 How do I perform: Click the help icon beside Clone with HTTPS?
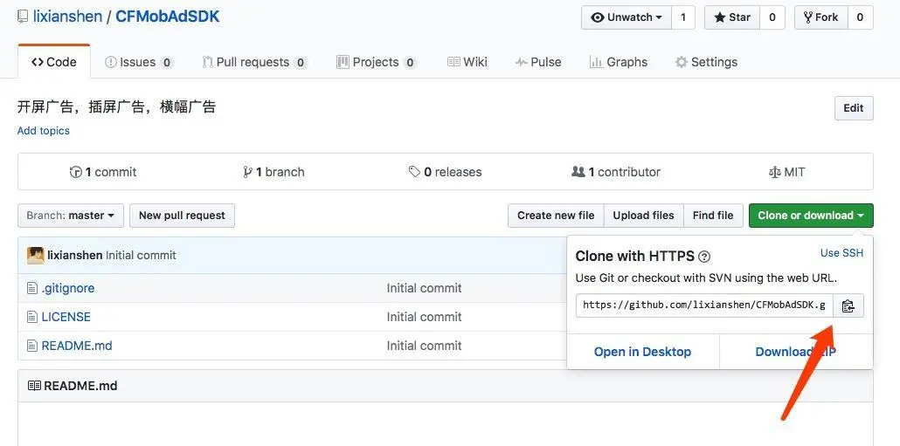[704, 257]
